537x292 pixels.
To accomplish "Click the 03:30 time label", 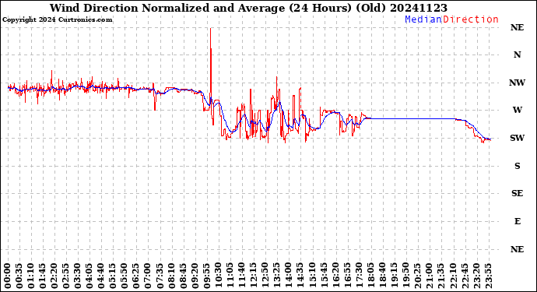I will point(78,276).
